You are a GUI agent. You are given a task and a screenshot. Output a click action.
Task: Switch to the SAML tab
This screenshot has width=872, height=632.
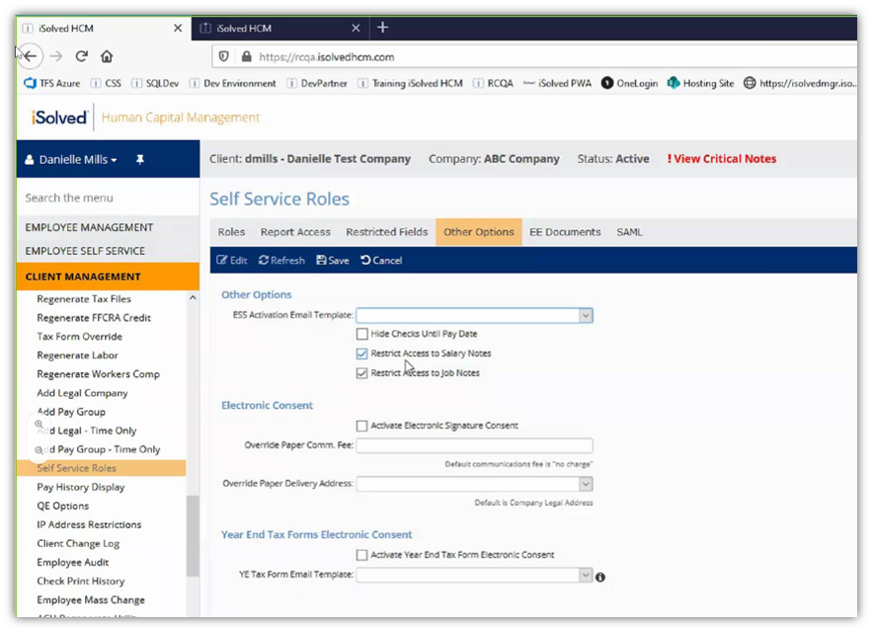629,232
